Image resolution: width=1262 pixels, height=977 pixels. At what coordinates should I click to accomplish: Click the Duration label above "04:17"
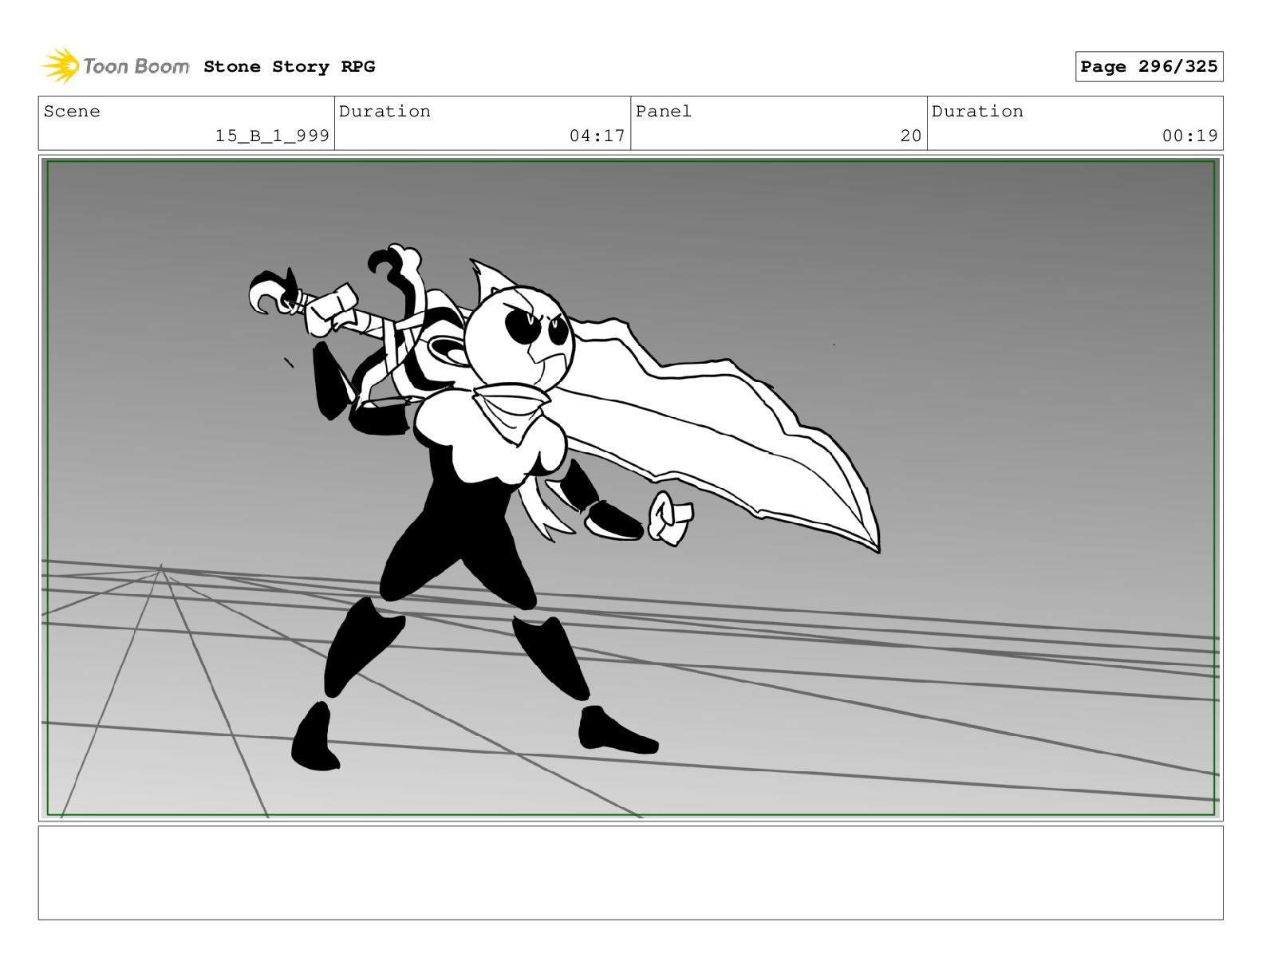[x=385, y=112]
